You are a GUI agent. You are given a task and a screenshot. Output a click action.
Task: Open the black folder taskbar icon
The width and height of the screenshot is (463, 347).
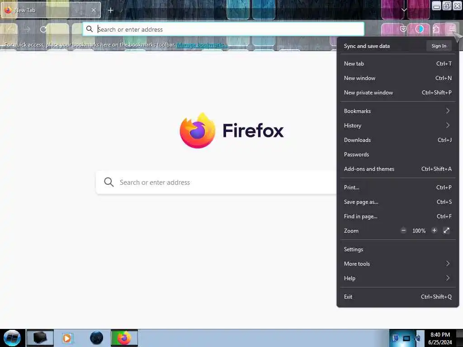(x=40, y=338)
